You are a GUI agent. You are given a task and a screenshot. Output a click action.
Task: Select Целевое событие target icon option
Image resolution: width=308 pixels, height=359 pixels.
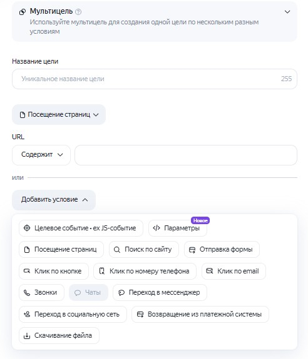pyautogui.click(x=81, y=228)
